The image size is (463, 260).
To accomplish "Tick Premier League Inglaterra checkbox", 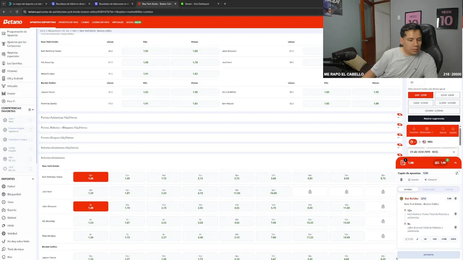I will [30, 130].
